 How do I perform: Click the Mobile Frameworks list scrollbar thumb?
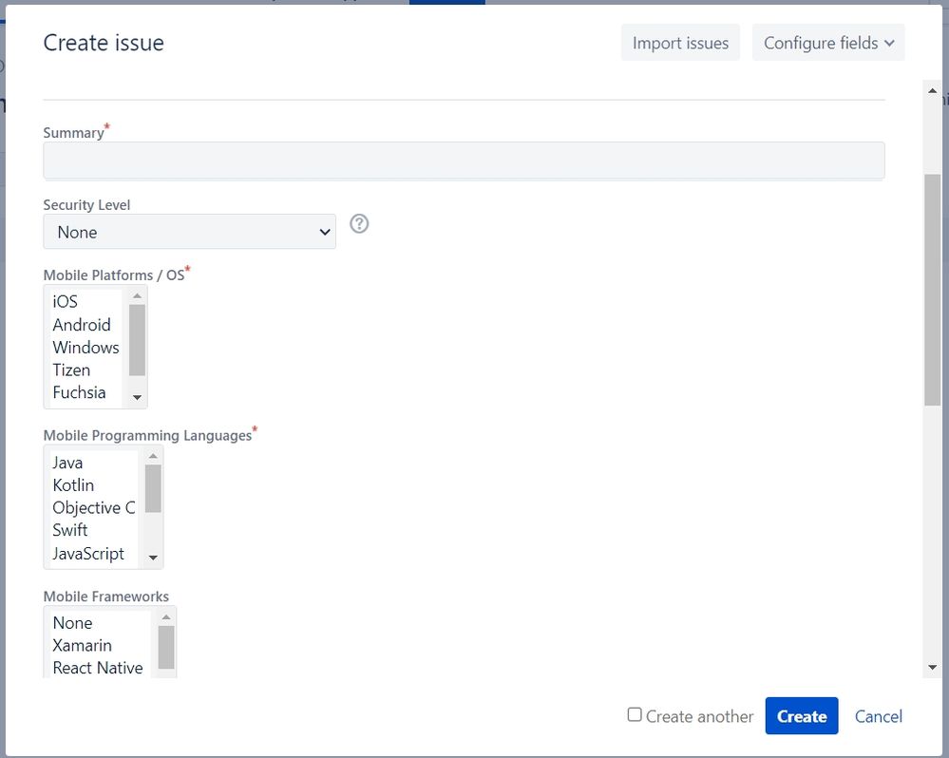(x=166, y=647)
